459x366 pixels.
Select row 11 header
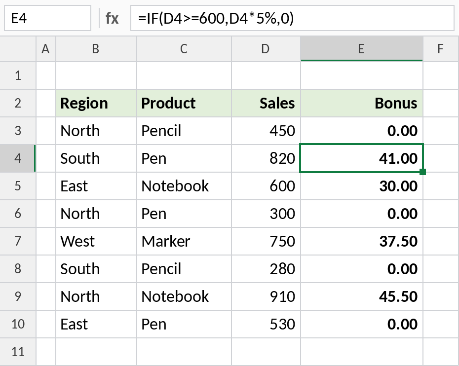click(x=18, y=352)
